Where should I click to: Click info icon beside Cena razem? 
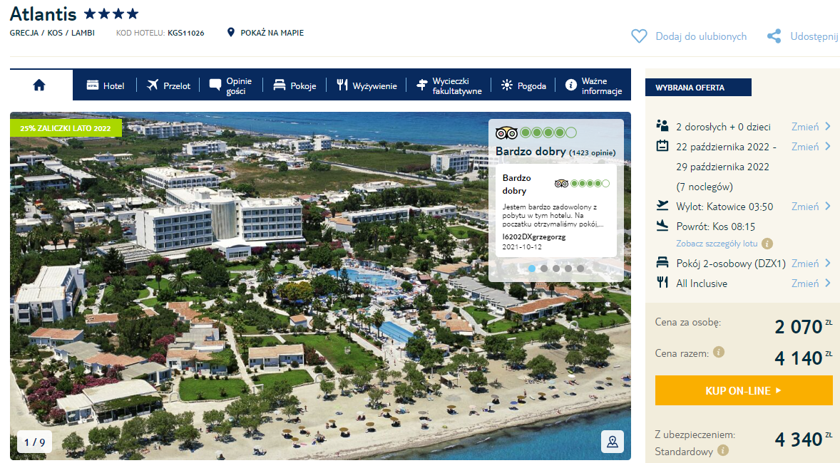(719, 352)
